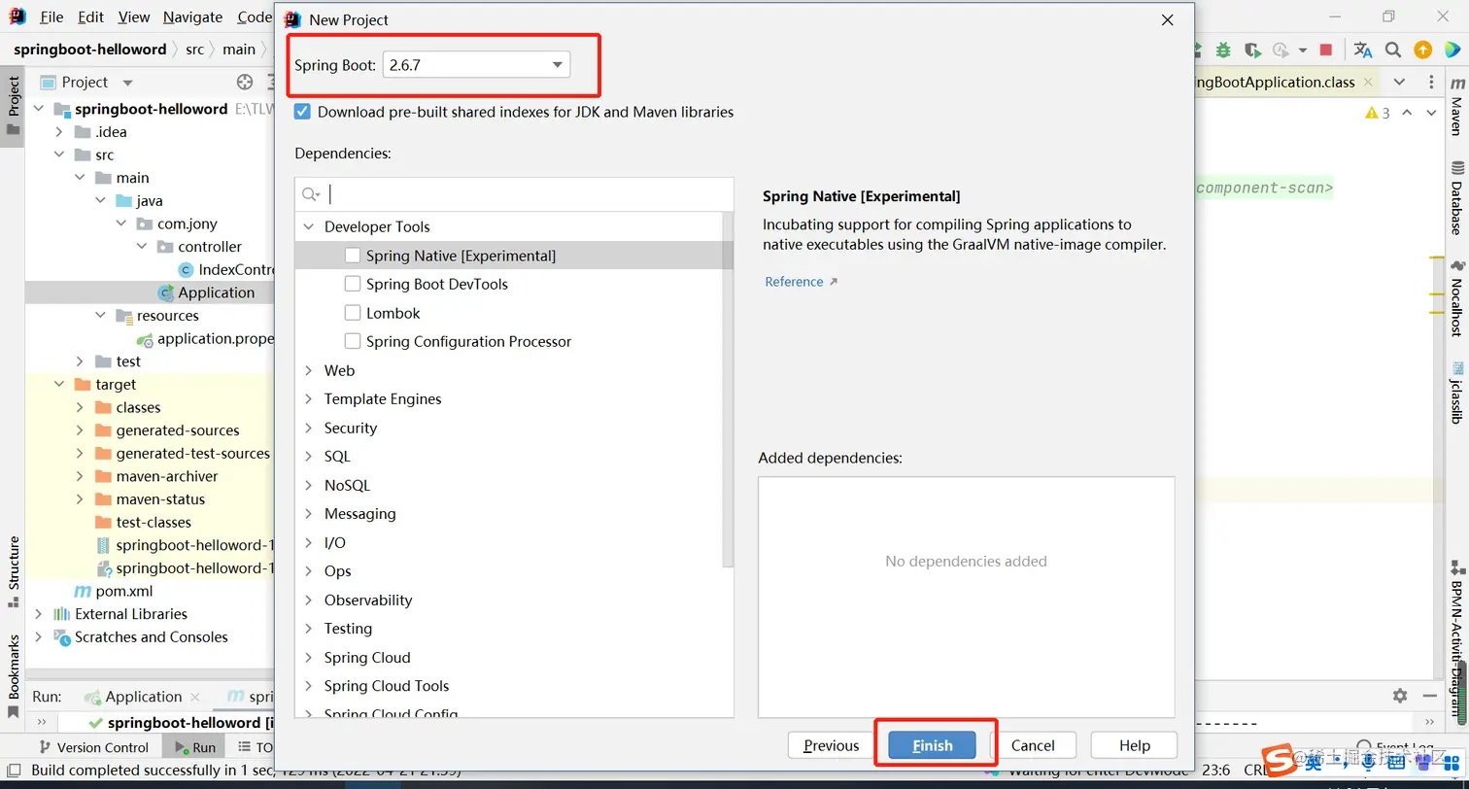Screen dimensions: 1469x789
Task: Click the Help button
Action: (x=1135, y=745)
